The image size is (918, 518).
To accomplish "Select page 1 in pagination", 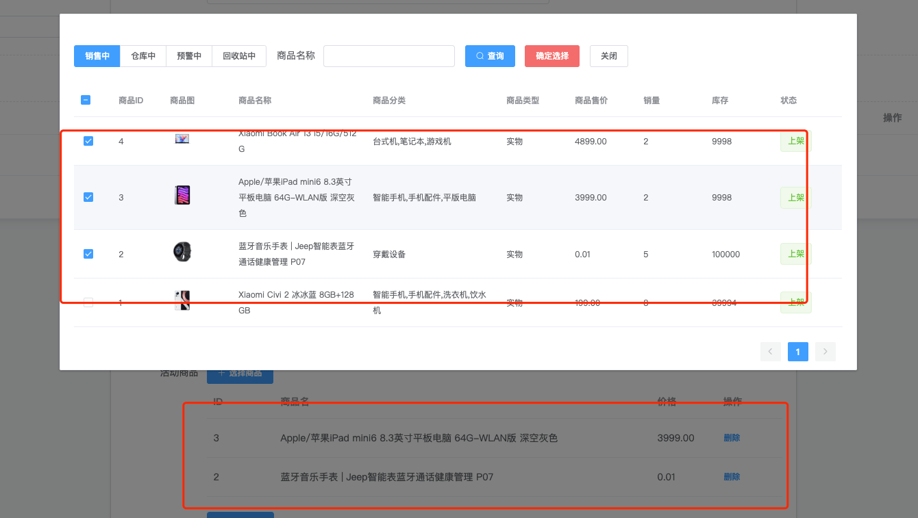I will coord(798,352).
